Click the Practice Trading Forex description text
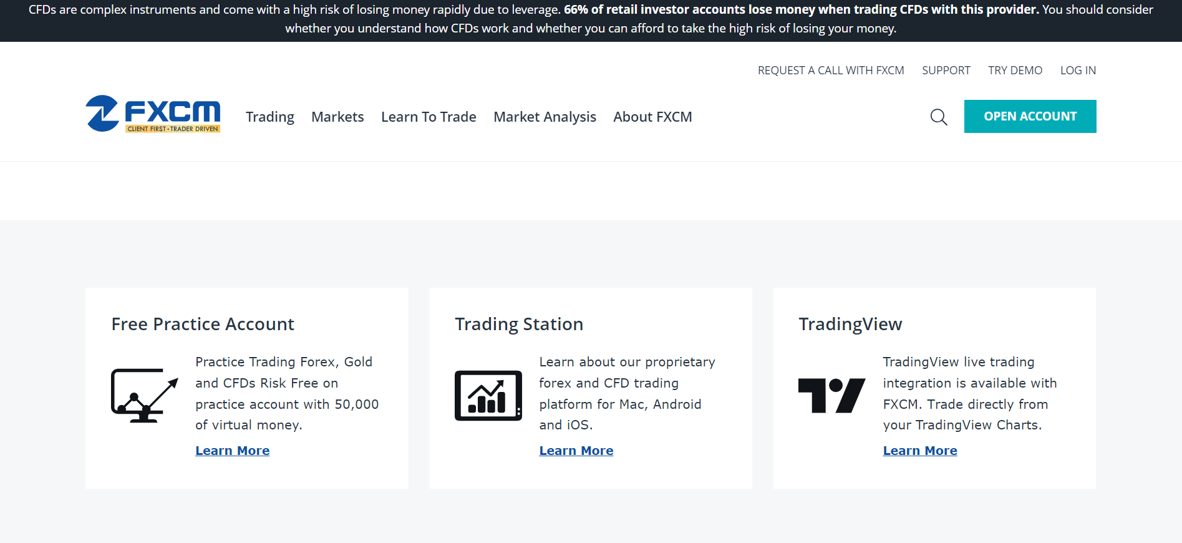Viewport: 1182px width, 543px height. 287,393
